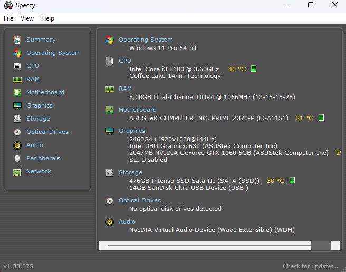Click the RAM module icon in sidebar

tap(17, 79)
